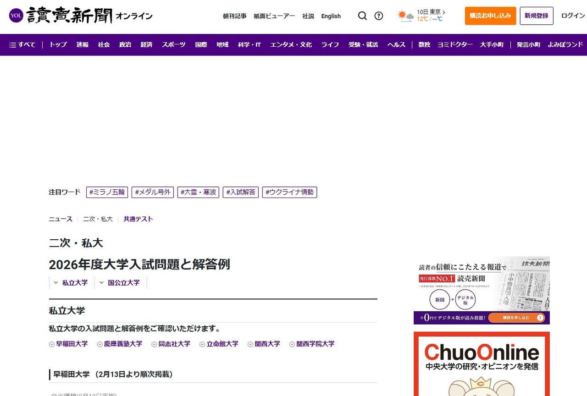The image size is (587, 396).
Task: Click the weather sun icon in header
Action: pyautogui.click(x=403, y=15)
